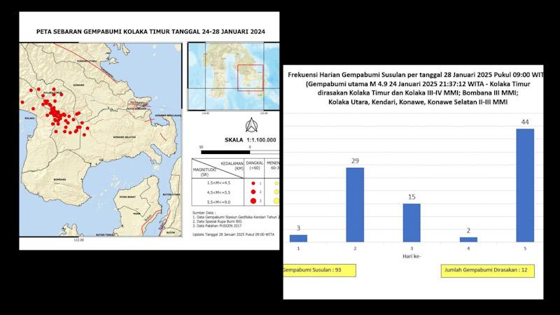This screenshot has width=560, height=315.
Task: Click the large red dot for 5.5<M<=9.0
Action: point(253,201)
